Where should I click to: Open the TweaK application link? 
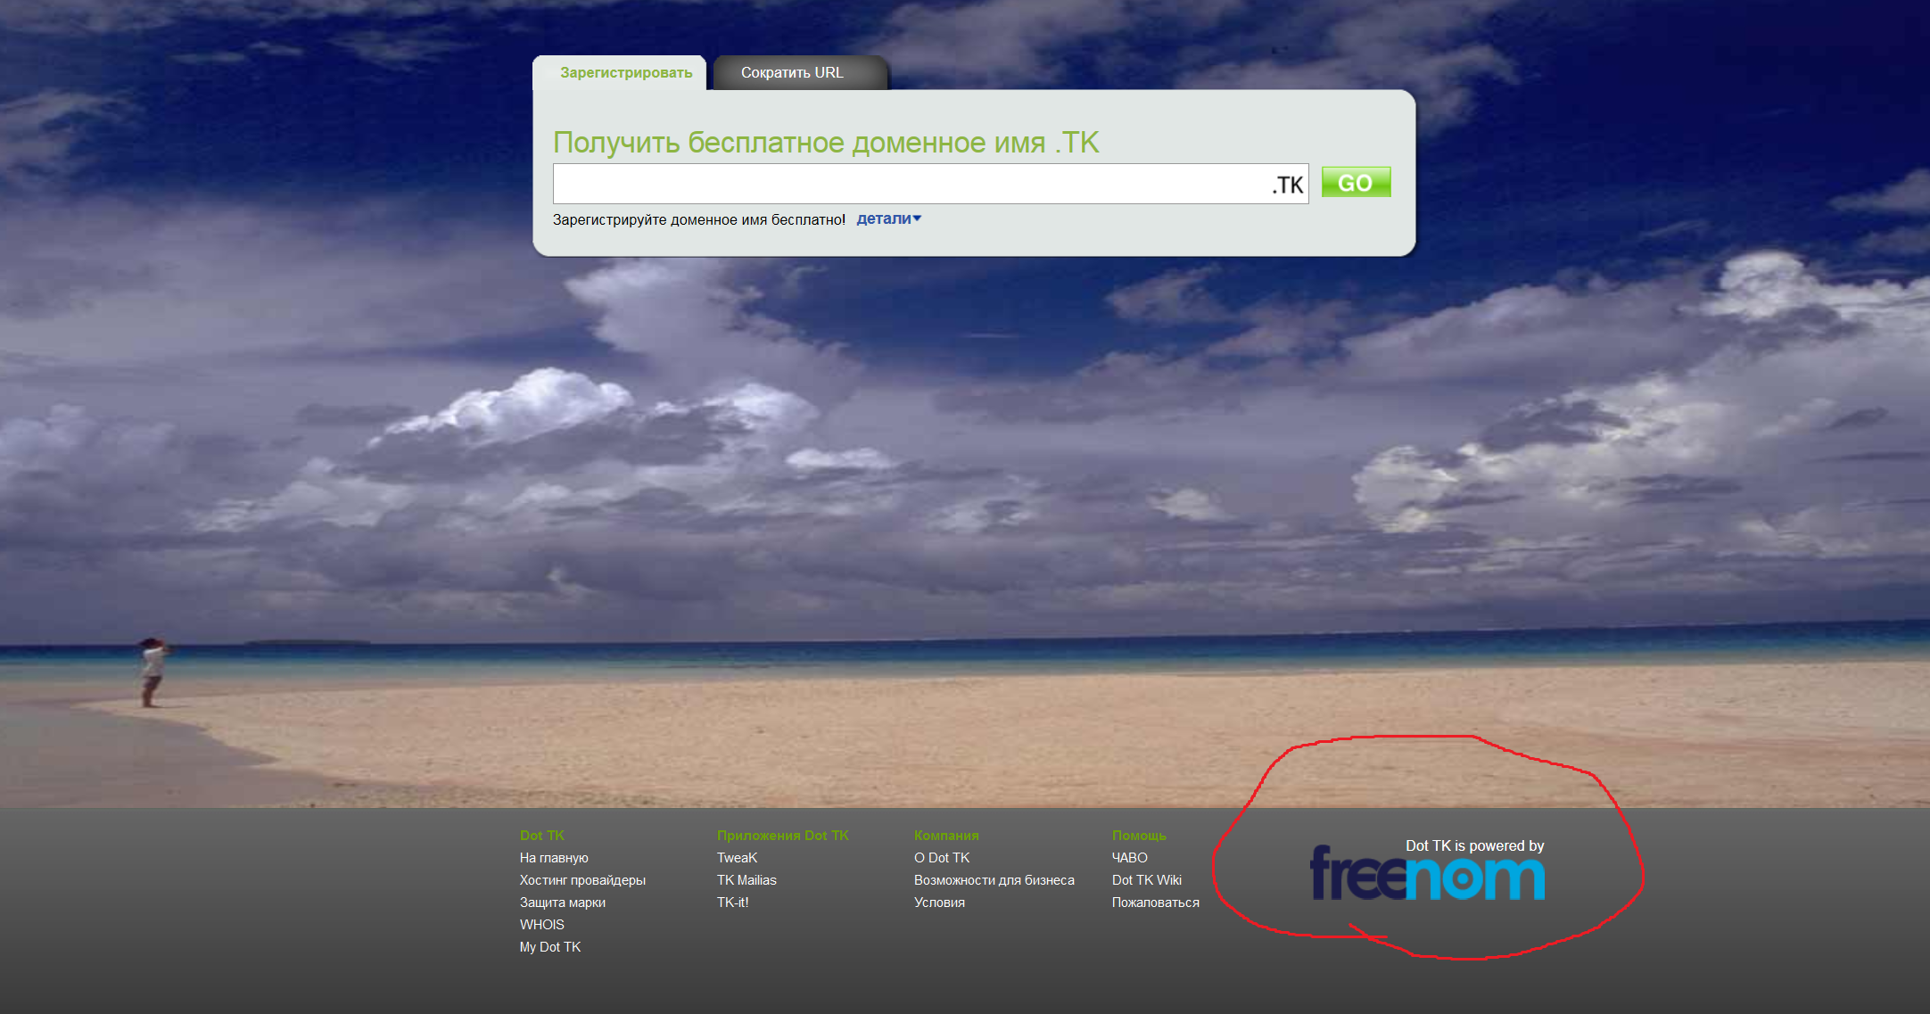737,858
